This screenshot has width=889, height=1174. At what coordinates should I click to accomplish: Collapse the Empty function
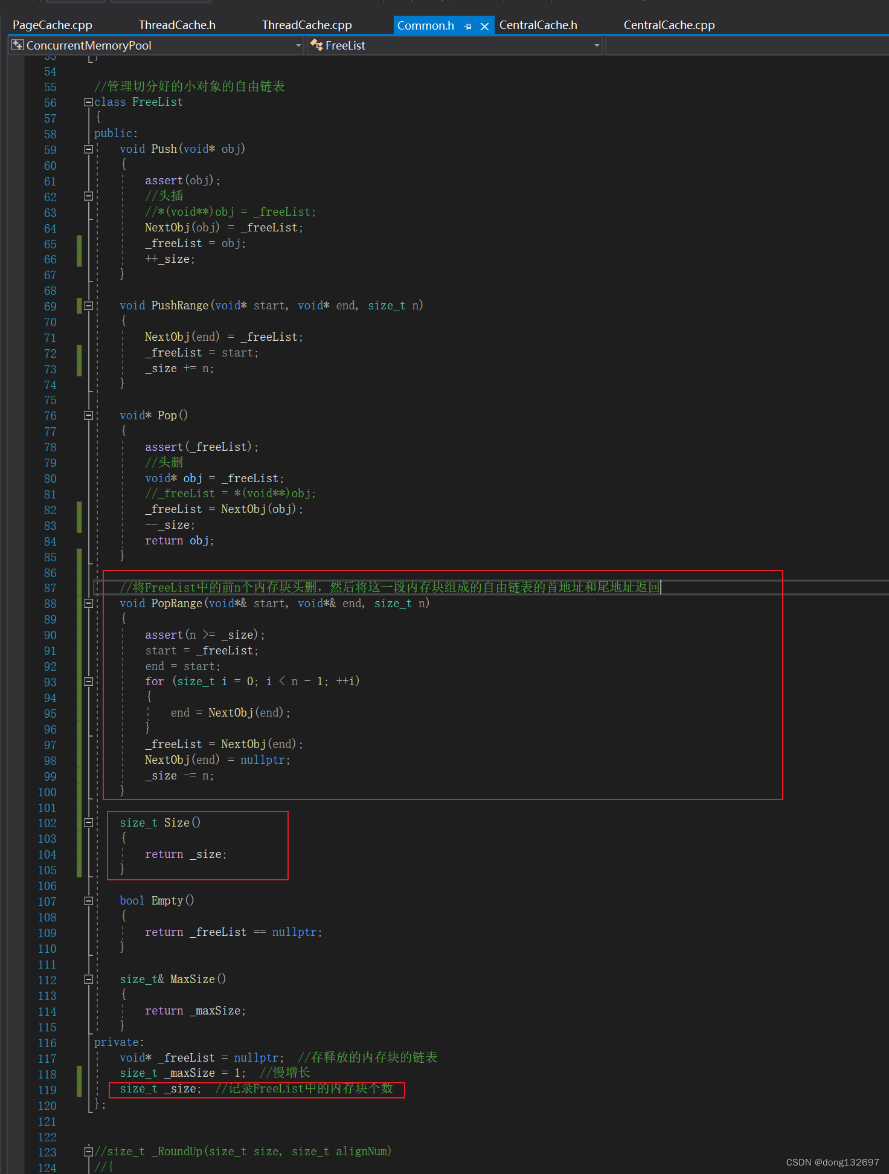coord(88,901)
